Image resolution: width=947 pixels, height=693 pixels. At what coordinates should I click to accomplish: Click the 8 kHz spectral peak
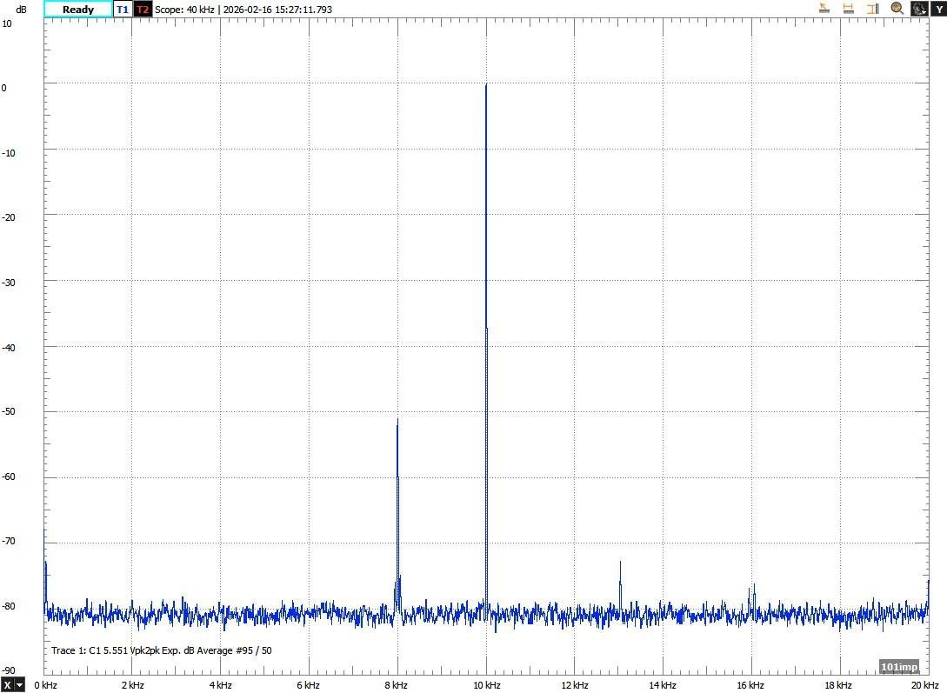point(397,421)
